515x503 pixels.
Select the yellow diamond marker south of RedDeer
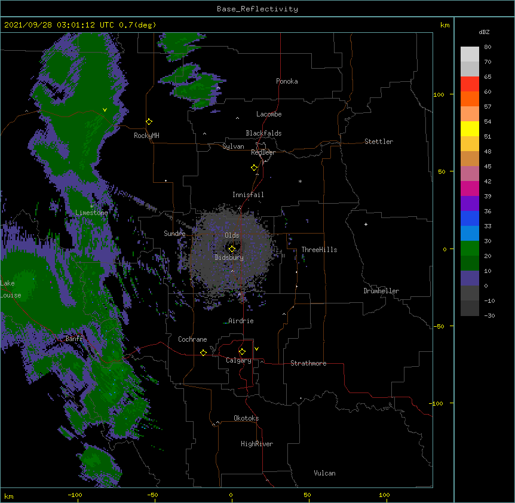click(255, 168)
